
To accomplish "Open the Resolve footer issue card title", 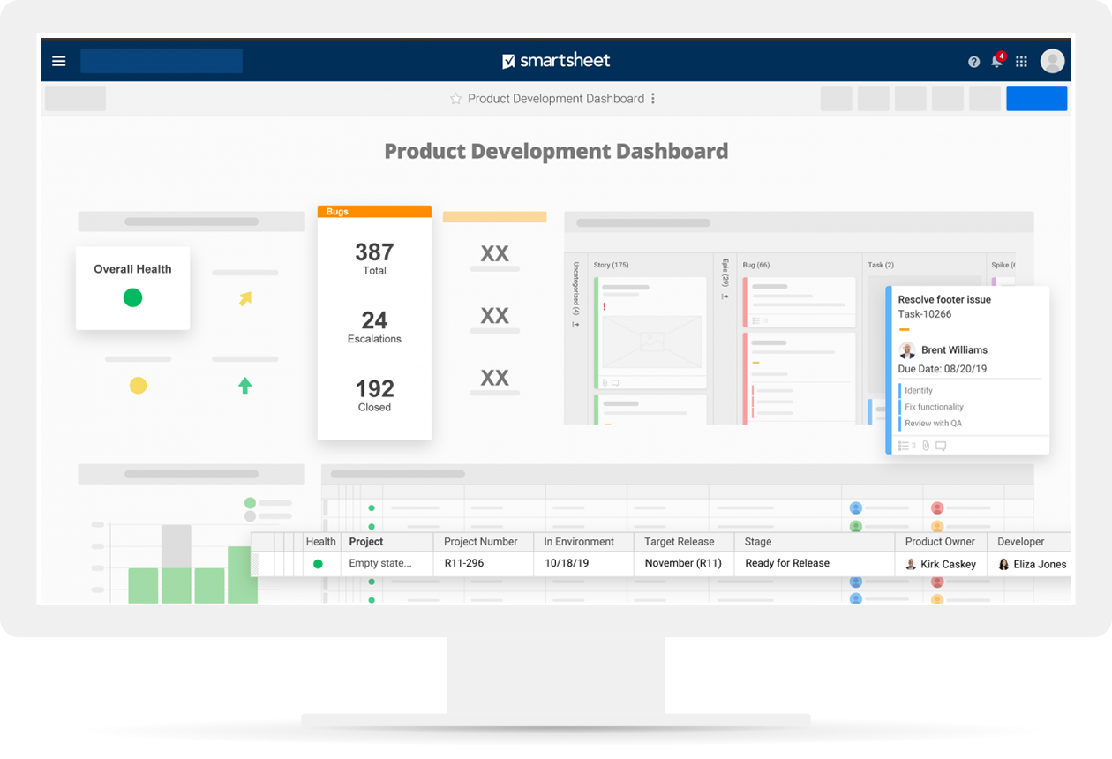I will [943, 300].
